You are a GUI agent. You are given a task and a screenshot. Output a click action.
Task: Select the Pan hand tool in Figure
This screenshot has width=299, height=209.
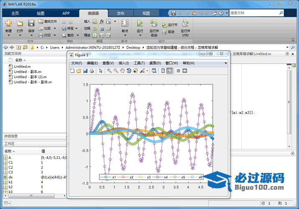pos(122,71)
